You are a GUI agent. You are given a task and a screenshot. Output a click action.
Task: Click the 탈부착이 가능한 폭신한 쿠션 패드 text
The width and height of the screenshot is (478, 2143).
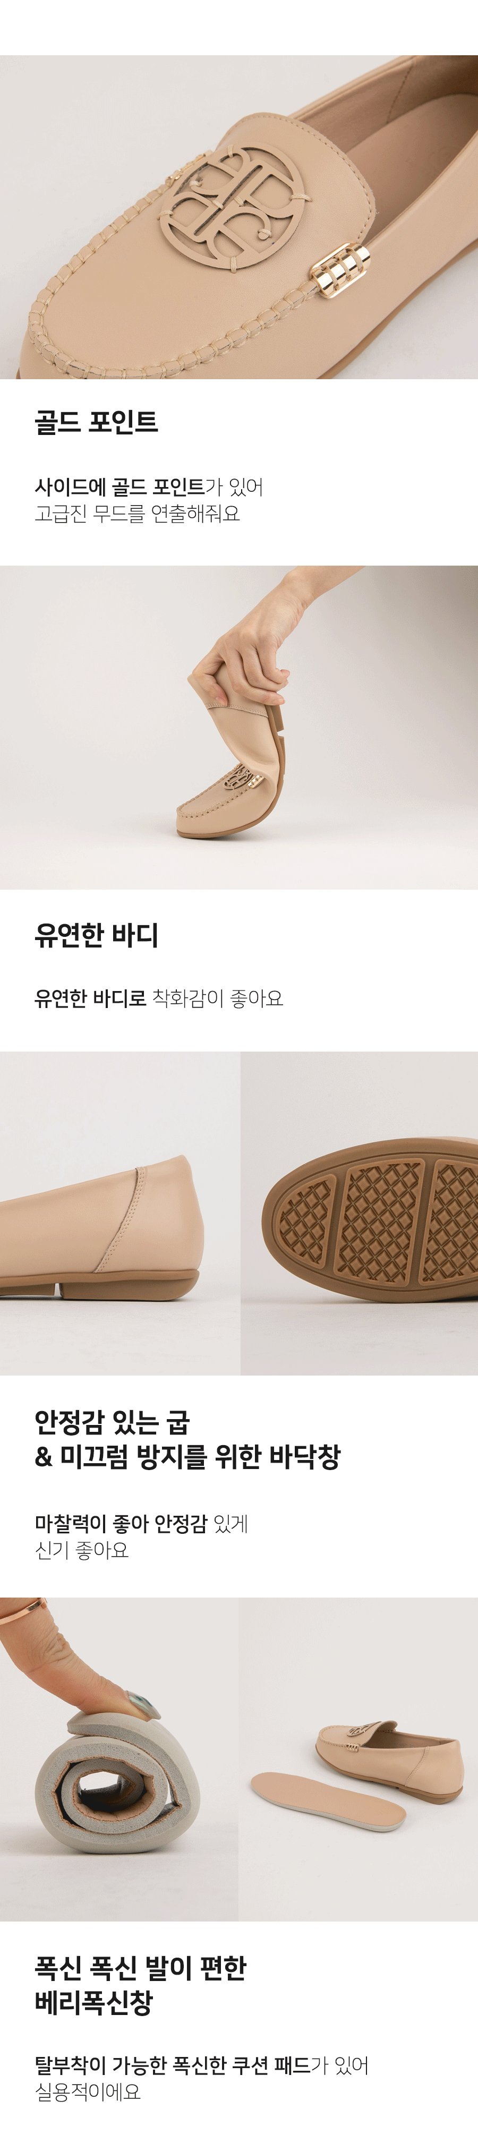[x=172, y=2065]
